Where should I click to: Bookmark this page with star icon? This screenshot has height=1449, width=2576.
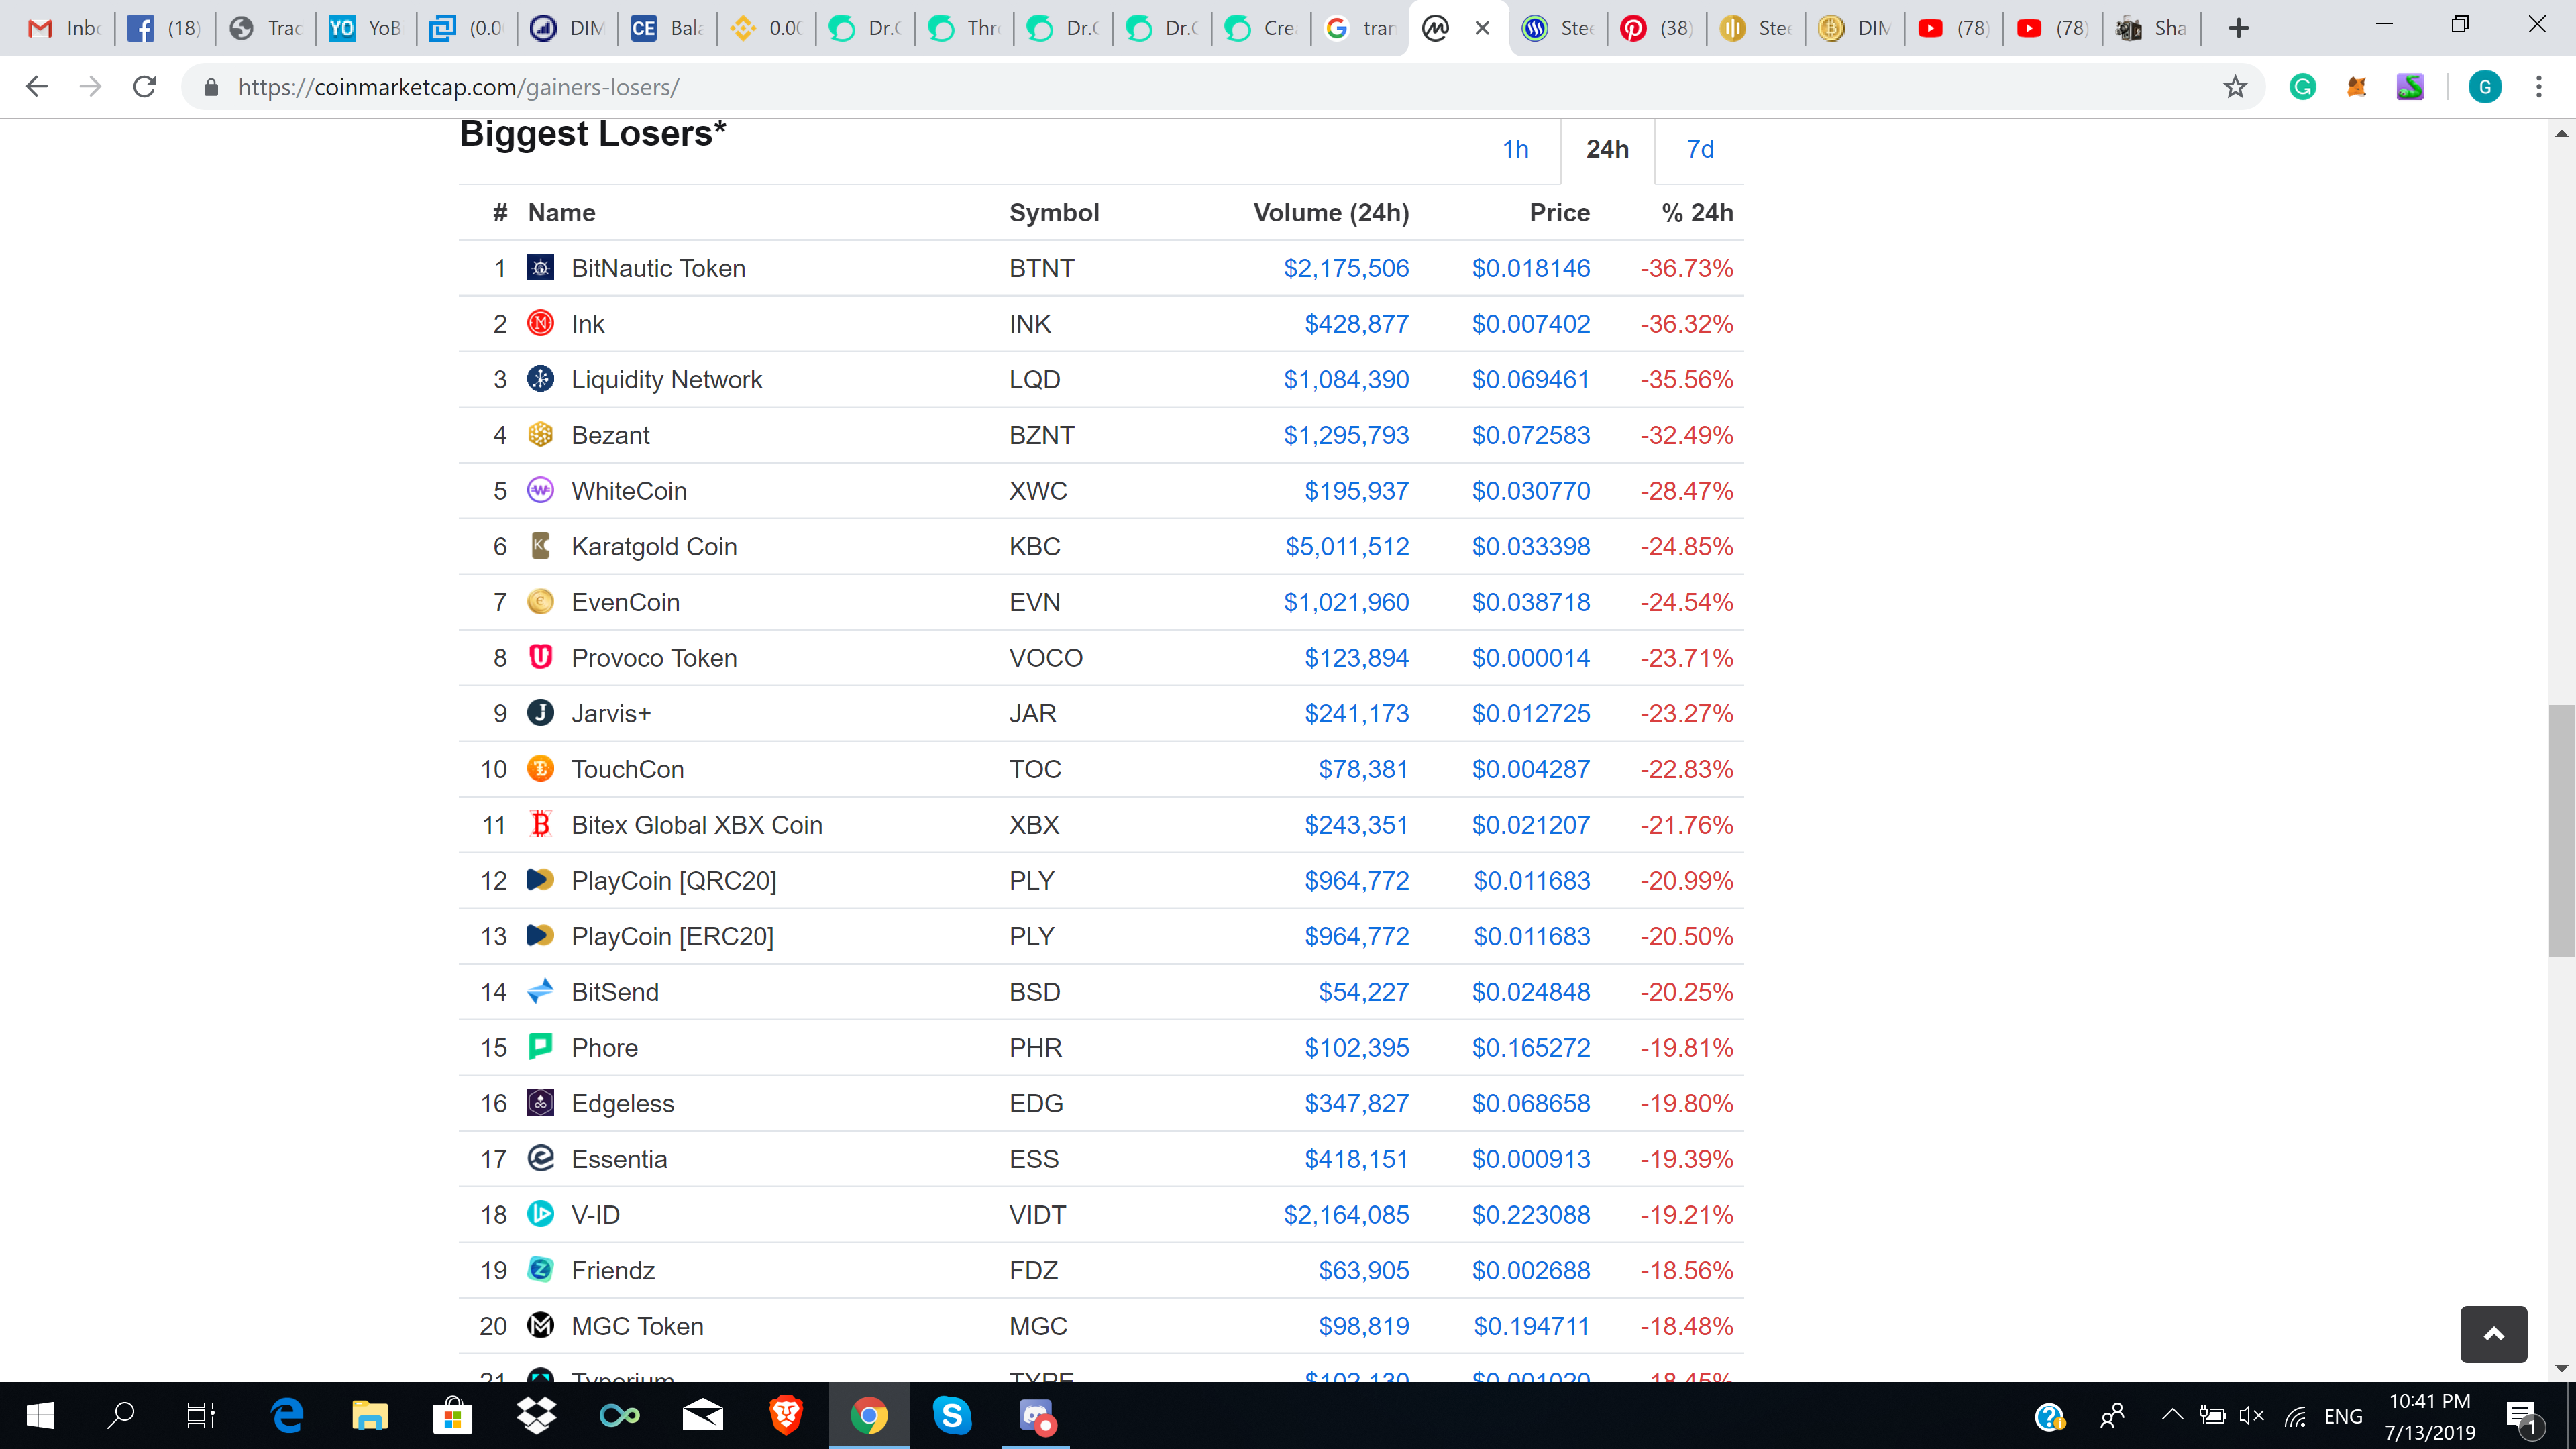coord(2235,87)
